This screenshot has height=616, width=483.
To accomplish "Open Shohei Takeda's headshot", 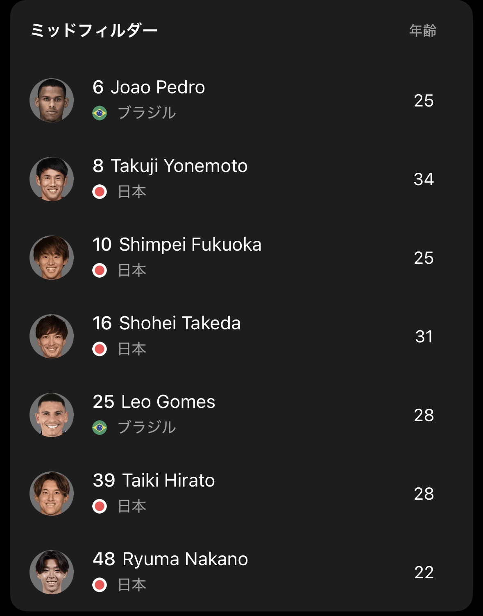I will click(x=52, y=336).
